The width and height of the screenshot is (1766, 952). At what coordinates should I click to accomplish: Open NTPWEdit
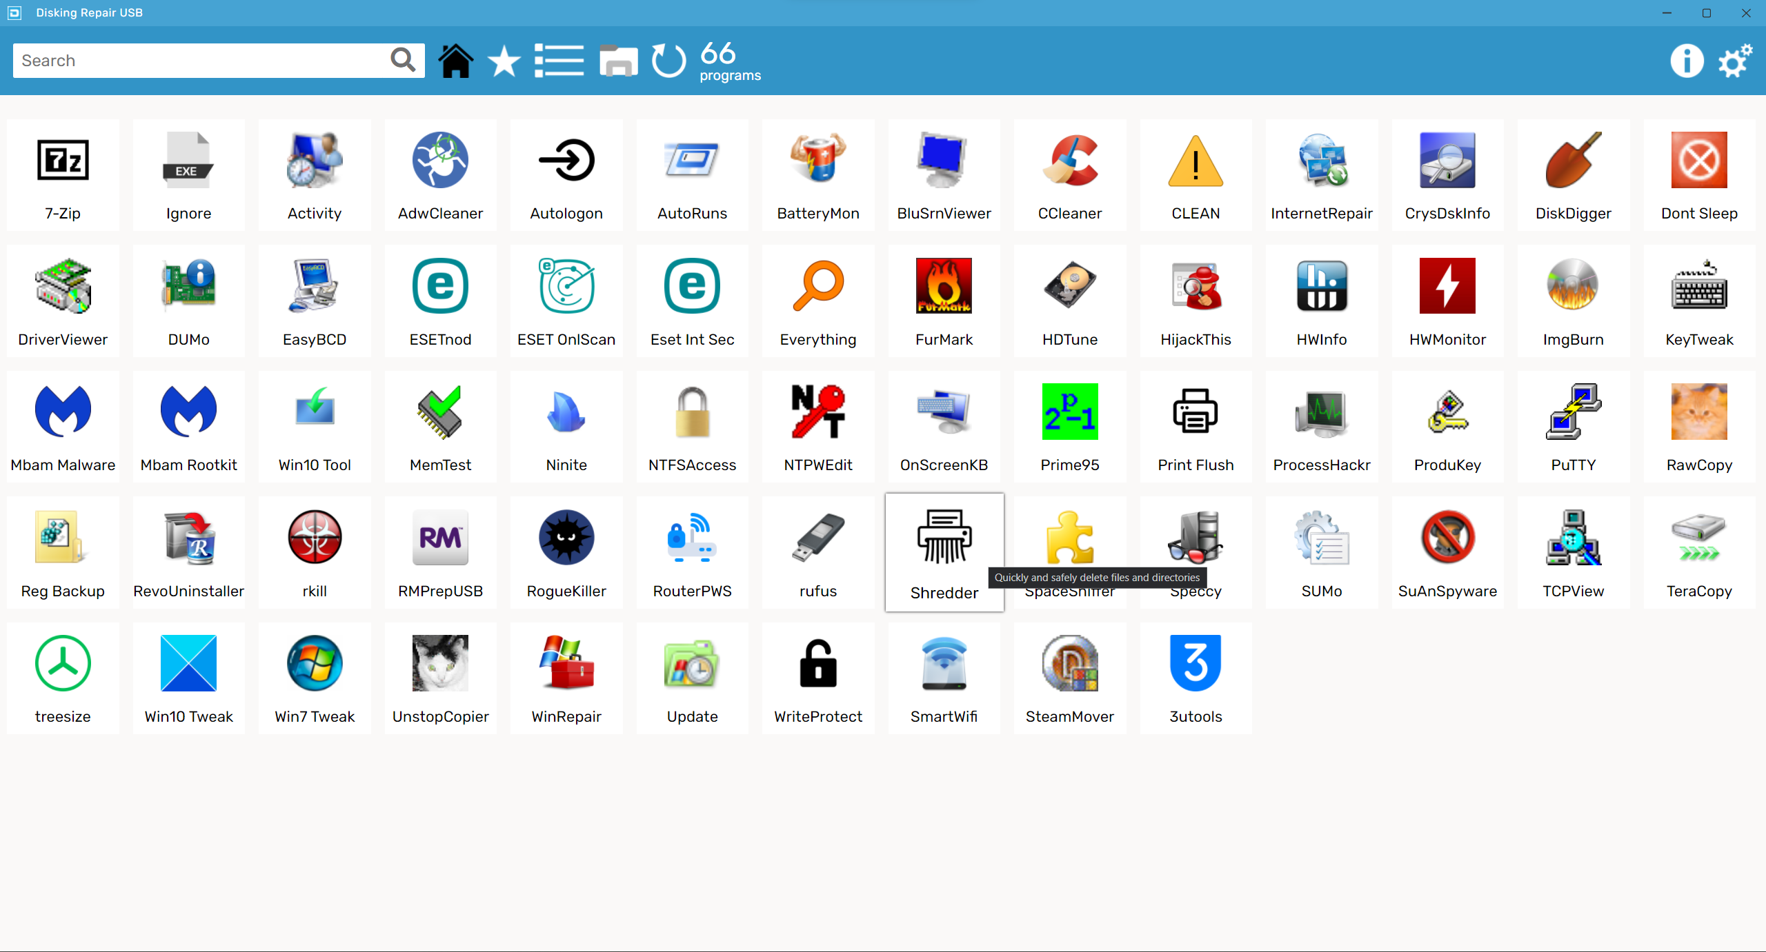(x=818, y=427)
